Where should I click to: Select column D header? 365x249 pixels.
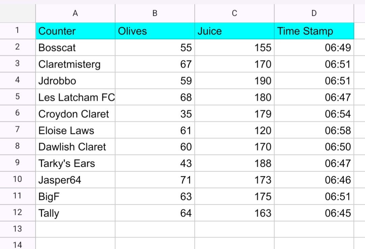[x=314, y=14]
